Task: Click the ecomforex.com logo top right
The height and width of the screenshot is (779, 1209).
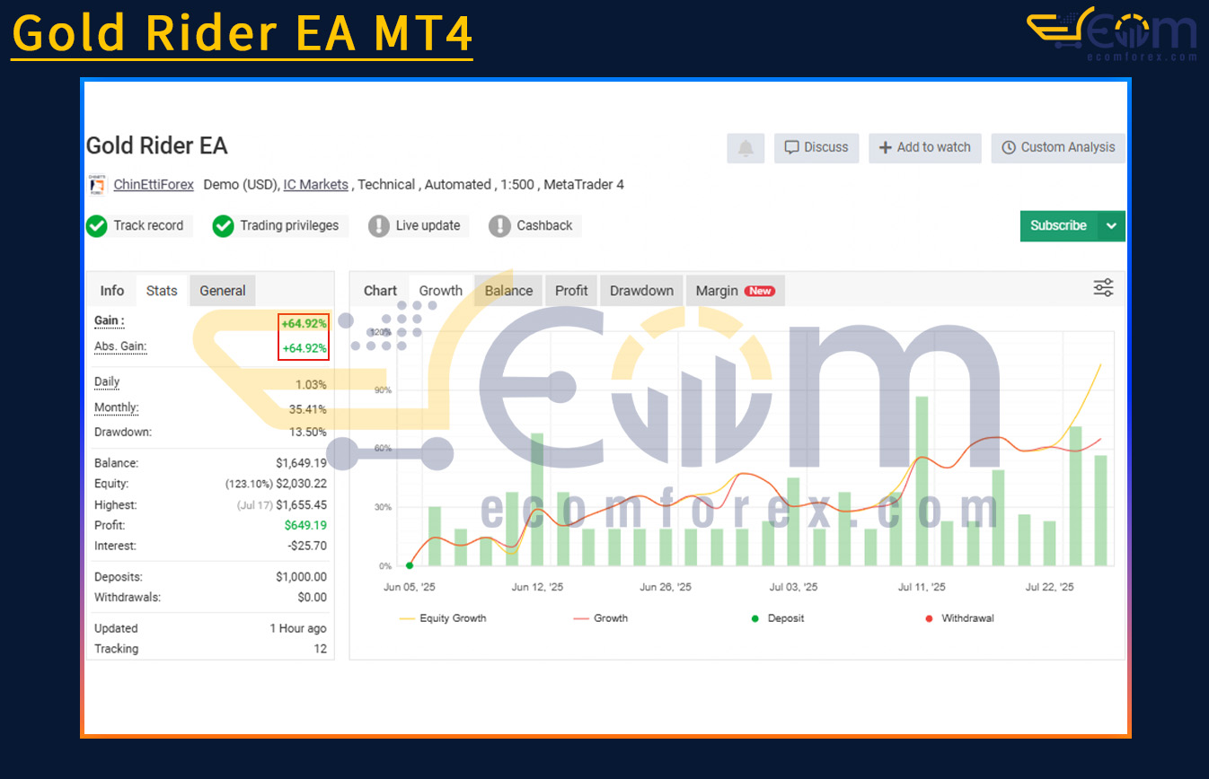Action: (1112, 33)
